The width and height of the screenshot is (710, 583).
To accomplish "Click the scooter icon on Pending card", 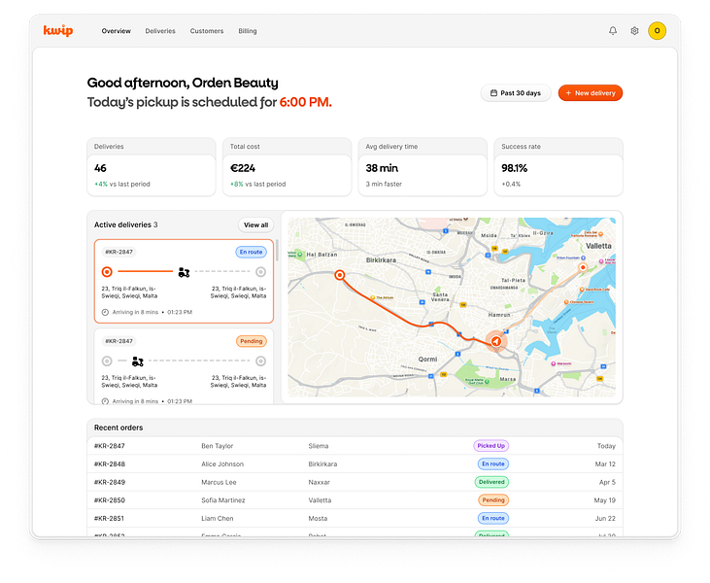I will [x=137, y=361].
